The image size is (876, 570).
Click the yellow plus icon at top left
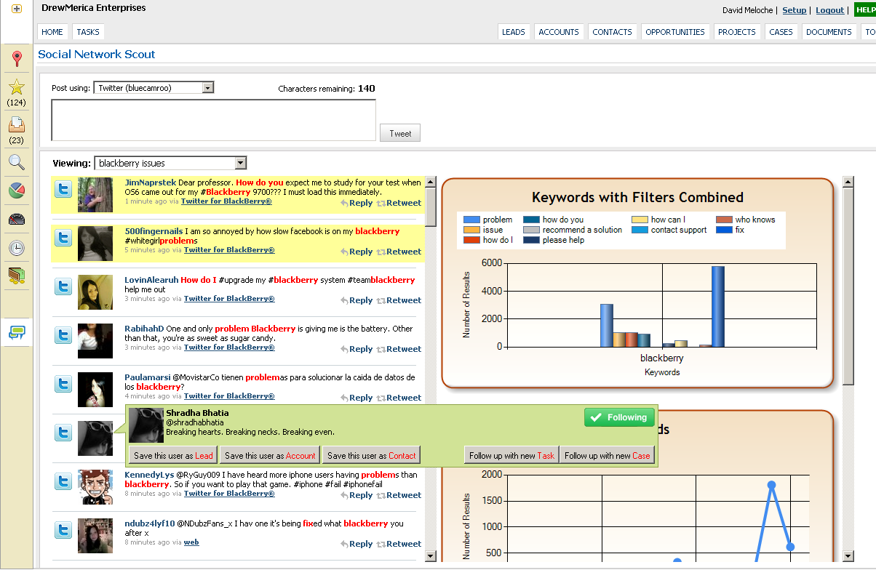(x=16, y=9)
